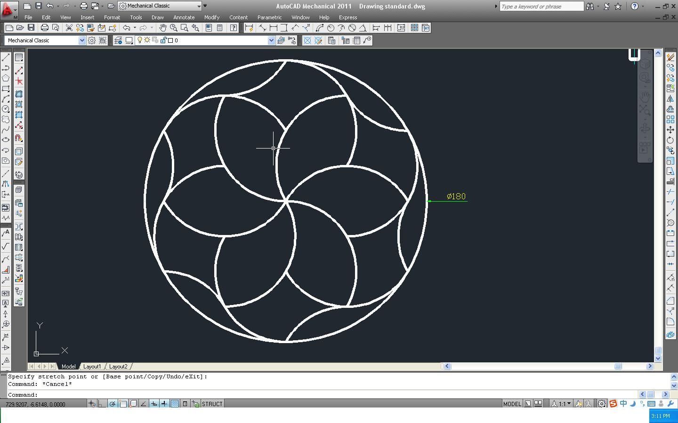The height and width of the screenshot is (423, 678).
Task: Open the calculator icon in toolbar
Action: coord(219,28)
